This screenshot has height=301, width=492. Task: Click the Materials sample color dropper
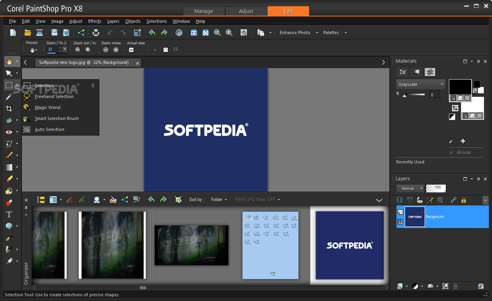click(451, 141)
